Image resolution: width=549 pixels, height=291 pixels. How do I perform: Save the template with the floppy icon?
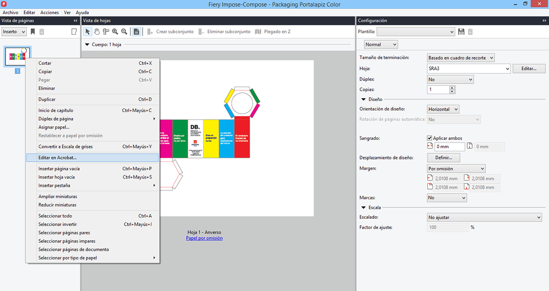pos(461,32)
